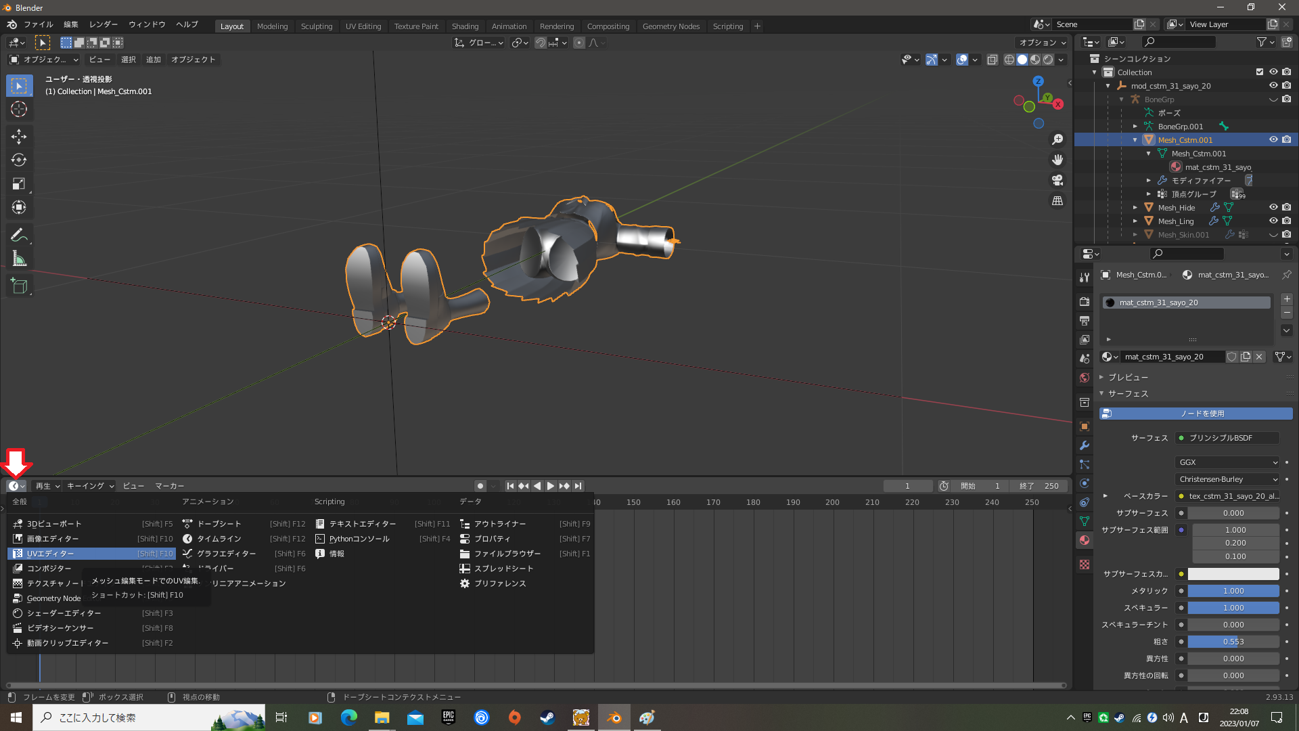1299x731 pixels.
Task: Select the Annotate pencil tool
Action: click(19, 235)
